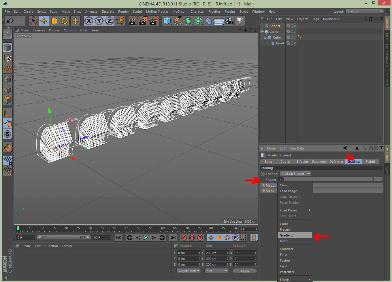Switch to Model mode icon
392x282 pixels.
[7, 48]
